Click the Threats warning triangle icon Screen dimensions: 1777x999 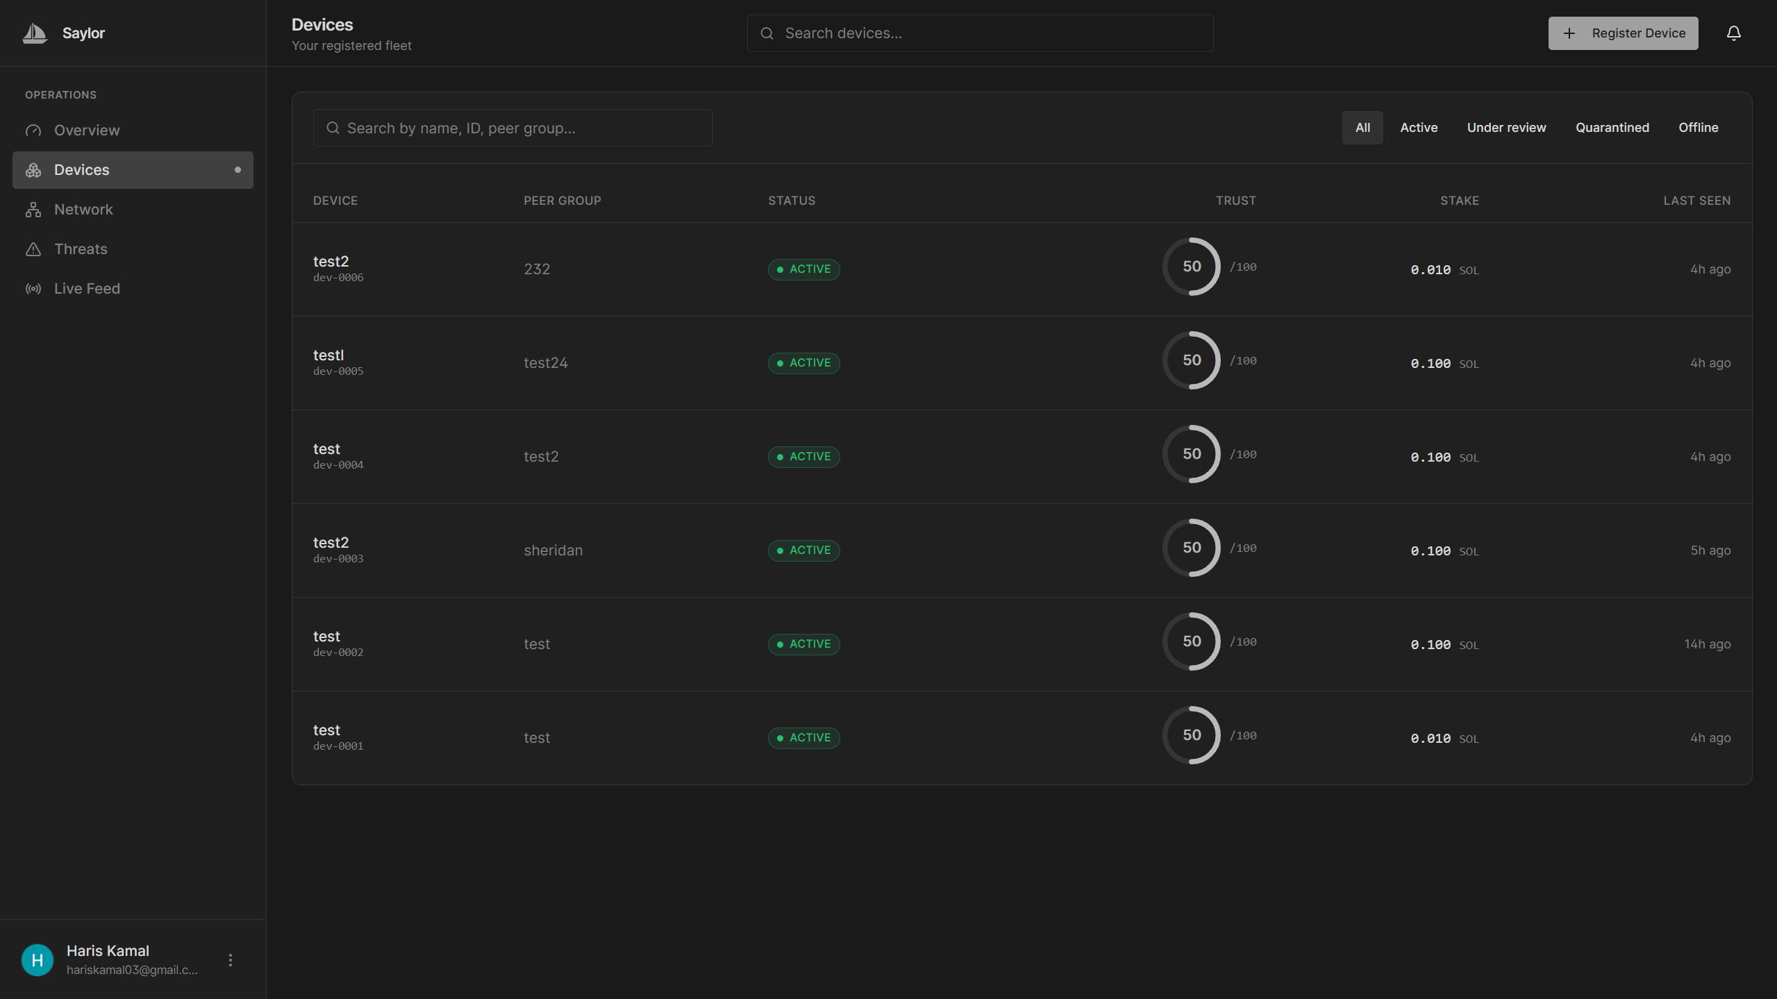tap(33, 249)
